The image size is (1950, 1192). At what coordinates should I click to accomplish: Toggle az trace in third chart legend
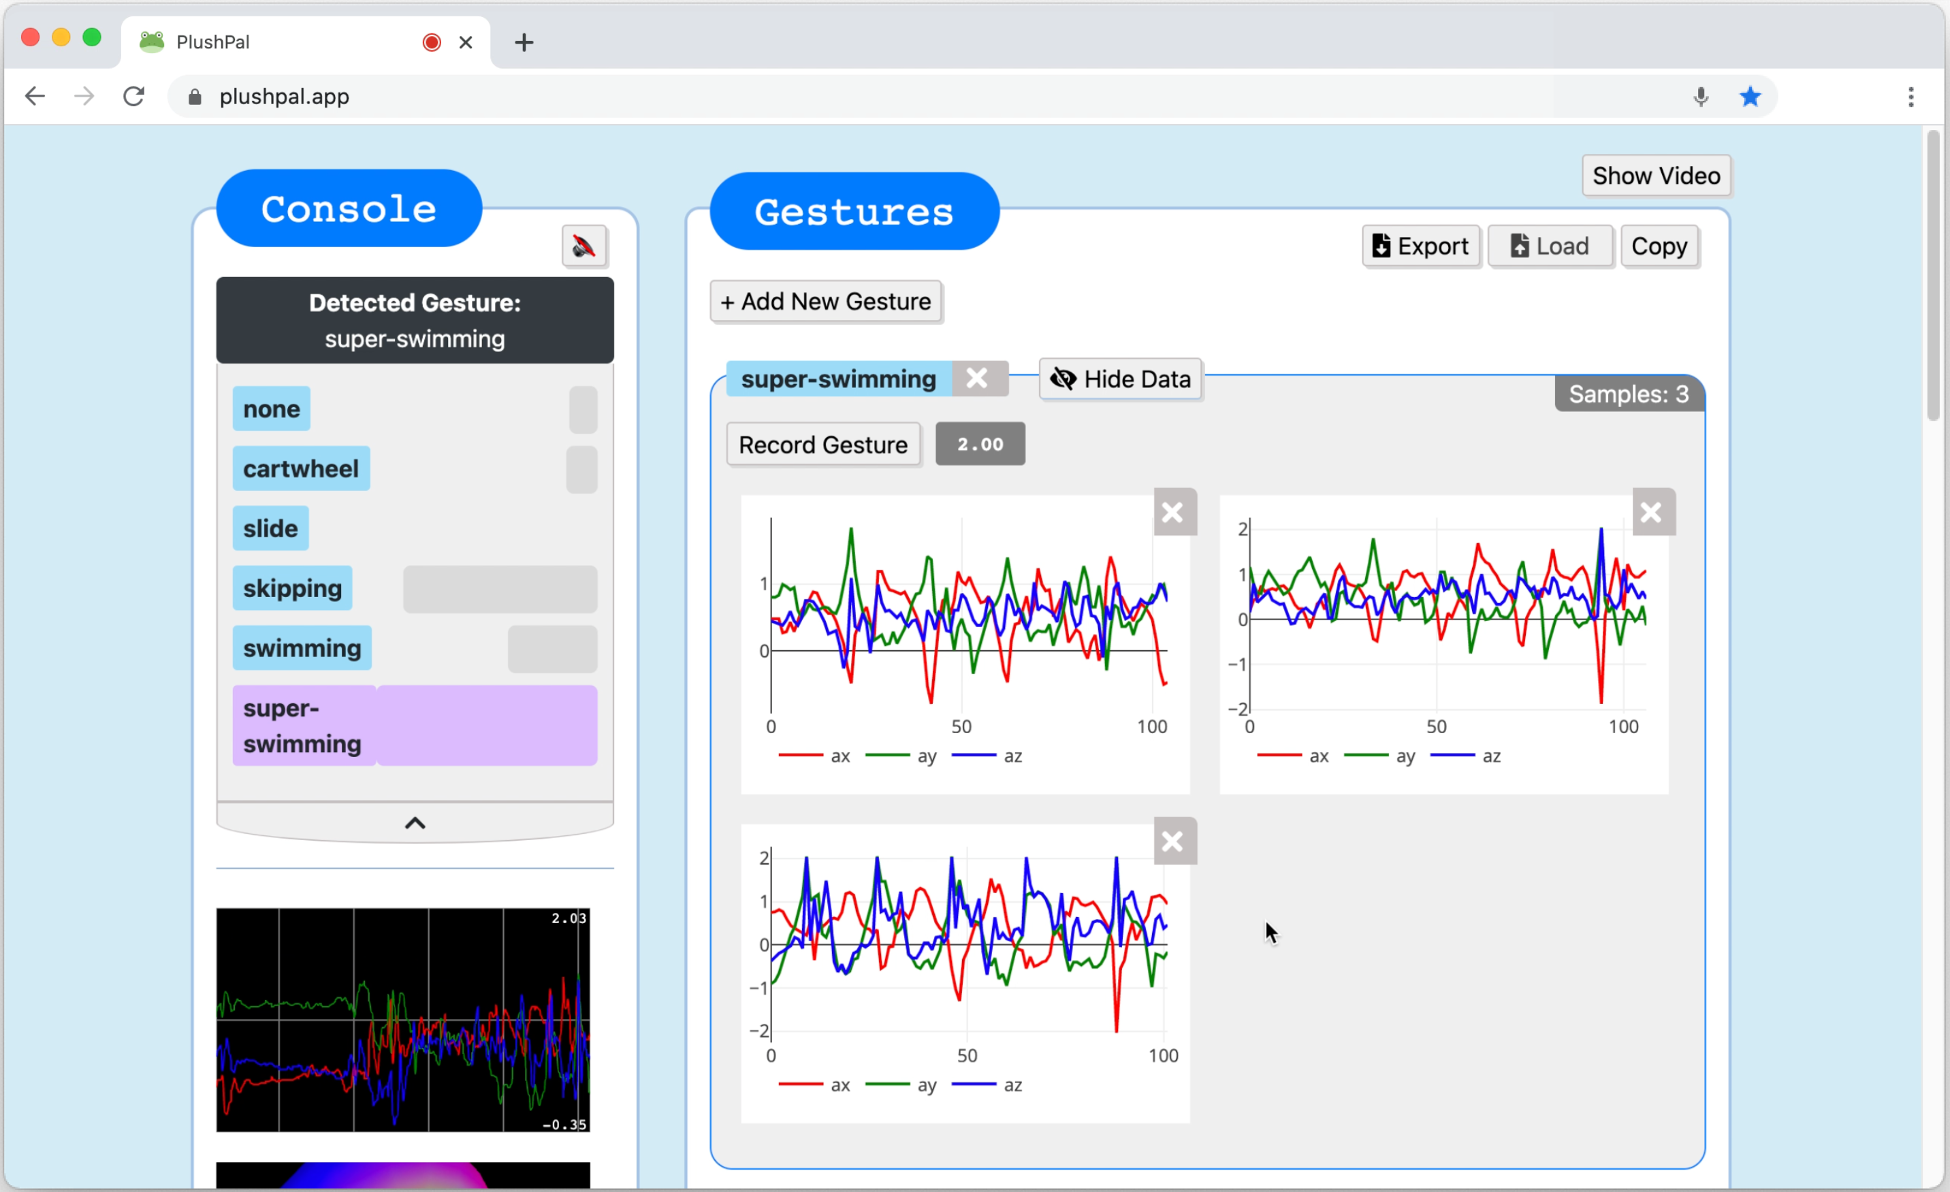[x=988, y=1084]
